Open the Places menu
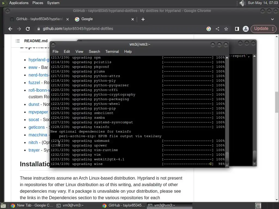The height and width of the screenshot is (209, 279). pyautogui.click(x=38, y=3)
